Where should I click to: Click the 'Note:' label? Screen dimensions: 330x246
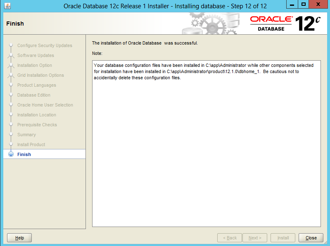coord(97,53)
